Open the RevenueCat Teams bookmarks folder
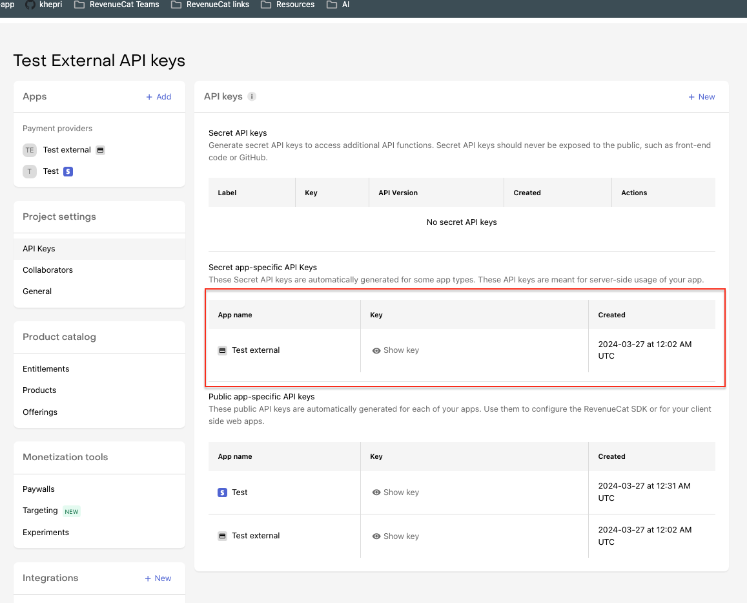747x603 pixels. point(116,5)
